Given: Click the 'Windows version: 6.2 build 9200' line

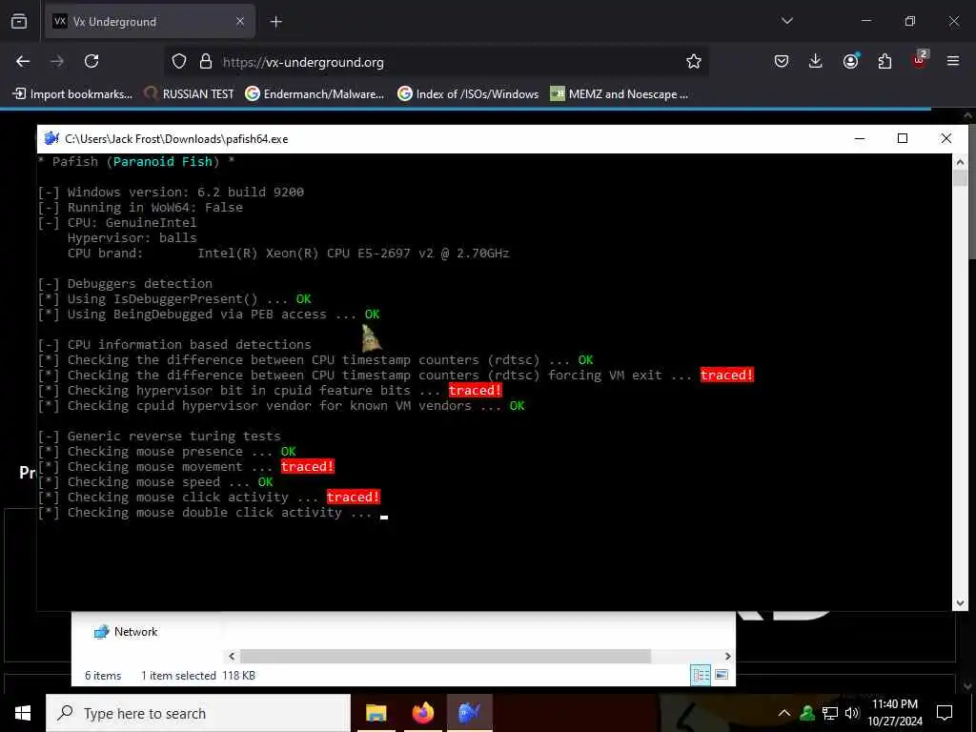Looking at the screenshot, I should [x=186, y=193].
